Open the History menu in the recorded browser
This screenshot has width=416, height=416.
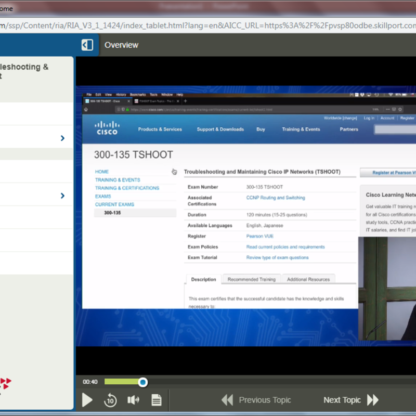[x=121, y=95]
